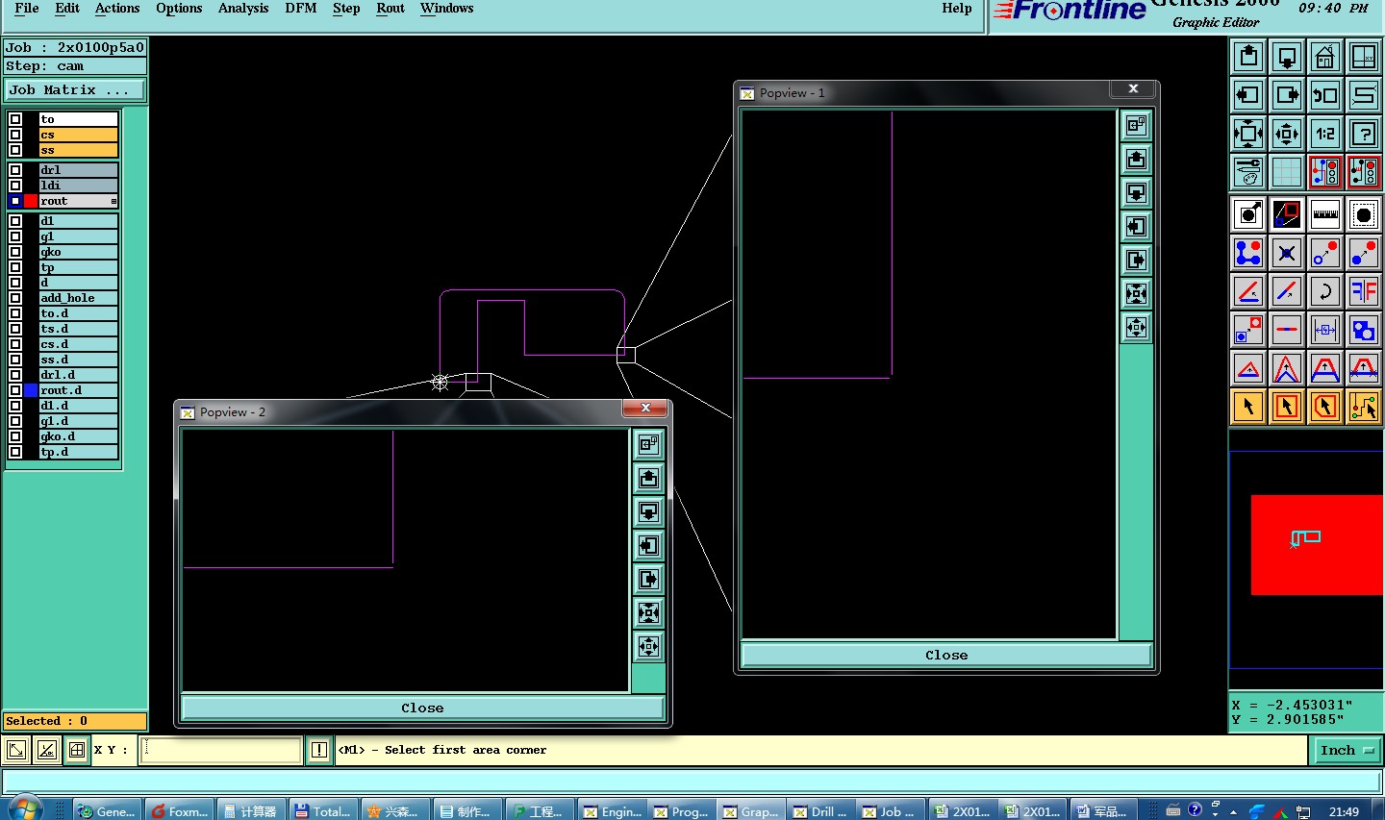Click the X Y coordinate input field
The width and height of the screenshot is (1385, 820).
click(221, 750)
